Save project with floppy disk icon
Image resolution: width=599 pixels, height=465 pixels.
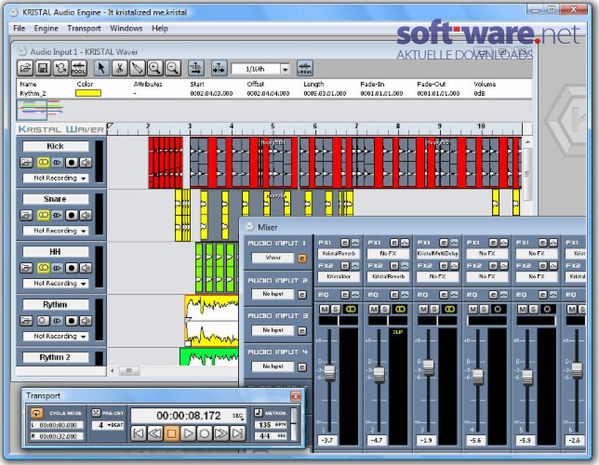[x=43, y=69]
